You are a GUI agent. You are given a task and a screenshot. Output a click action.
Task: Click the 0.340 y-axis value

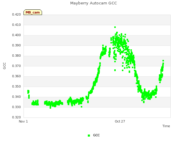point(16,97)
